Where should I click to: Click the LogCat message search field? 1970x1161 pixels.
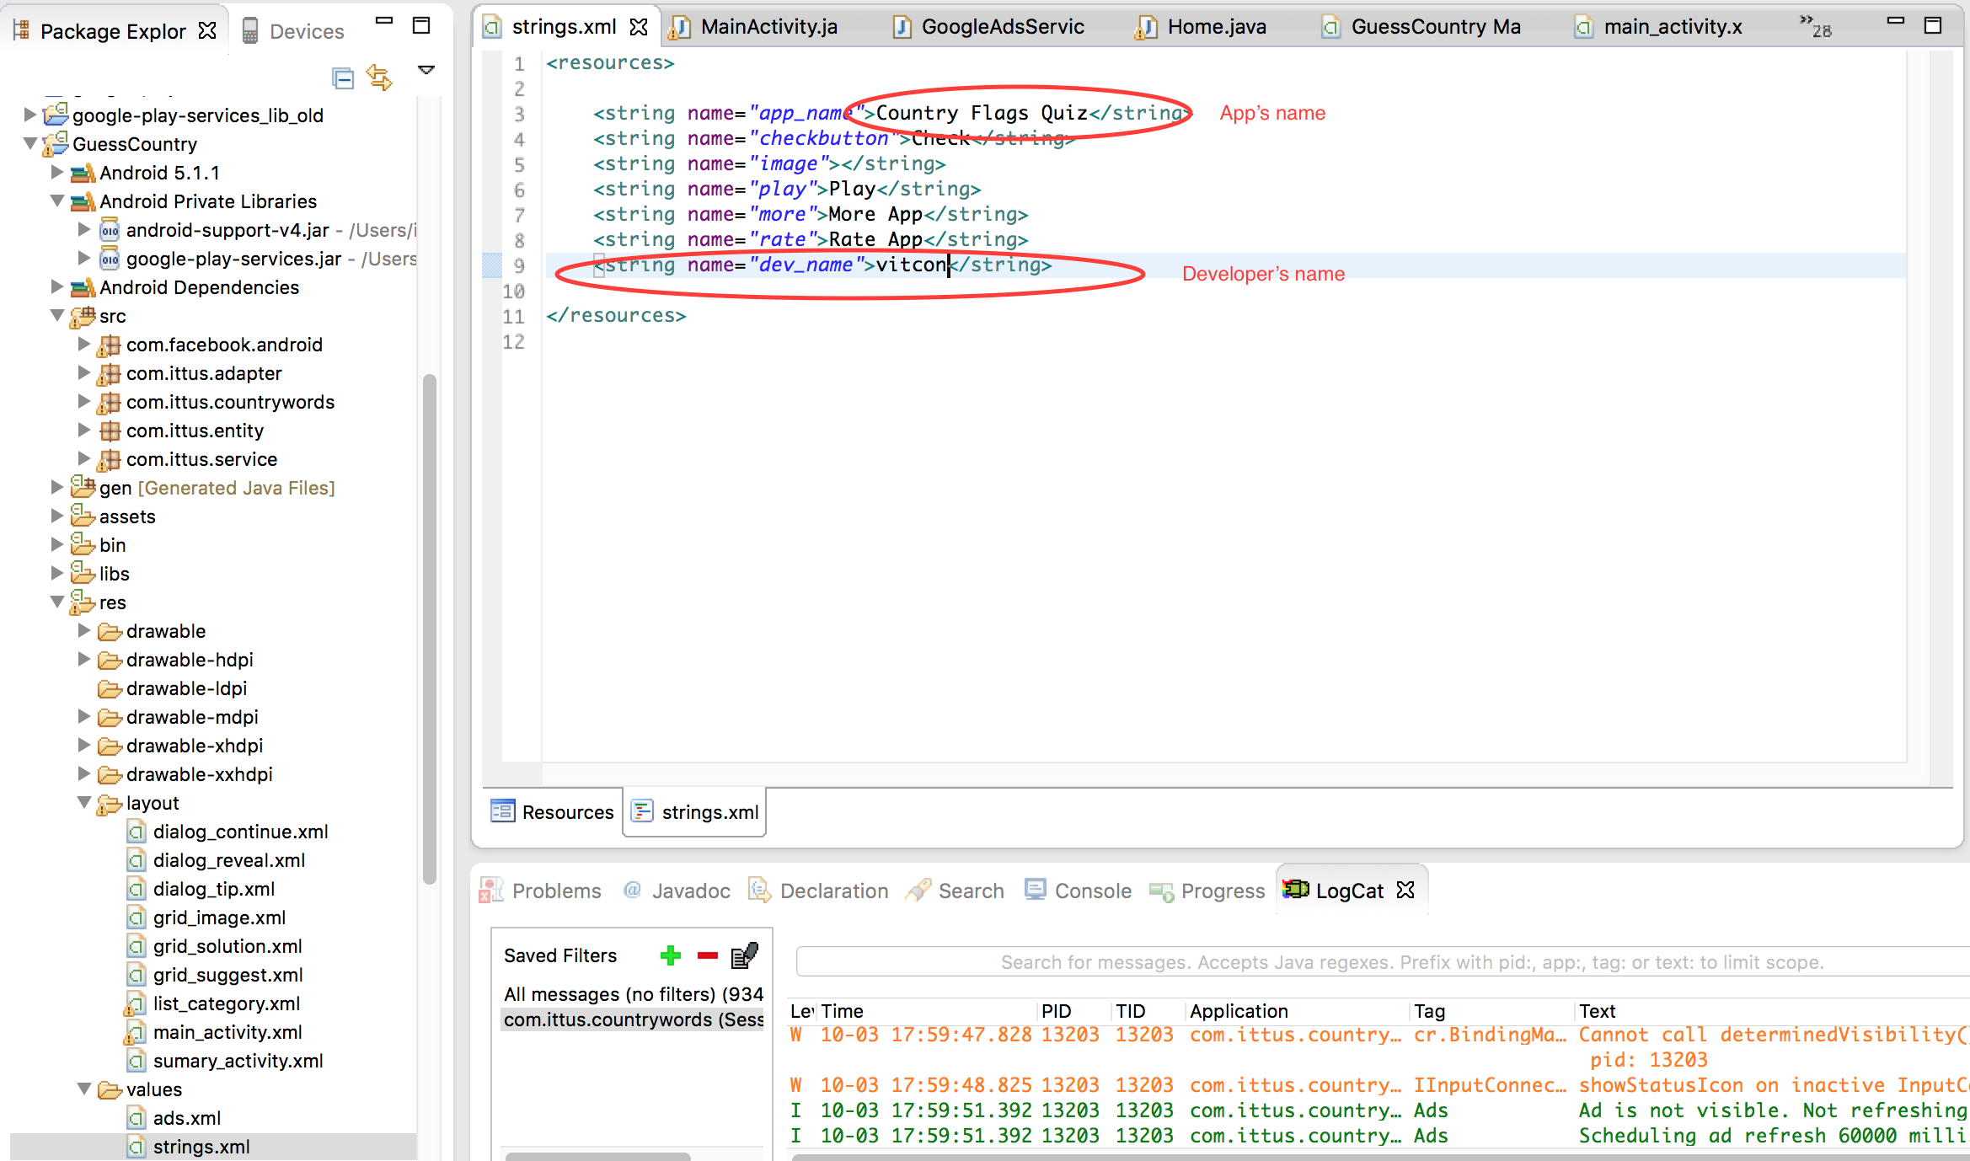pos(1383,961)
